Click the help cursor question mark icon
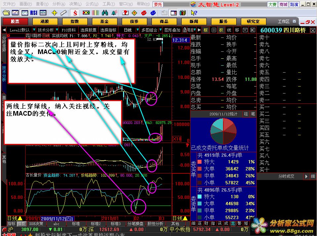The height and width of the screenshot is (236, 317). (x=194, y=13)
